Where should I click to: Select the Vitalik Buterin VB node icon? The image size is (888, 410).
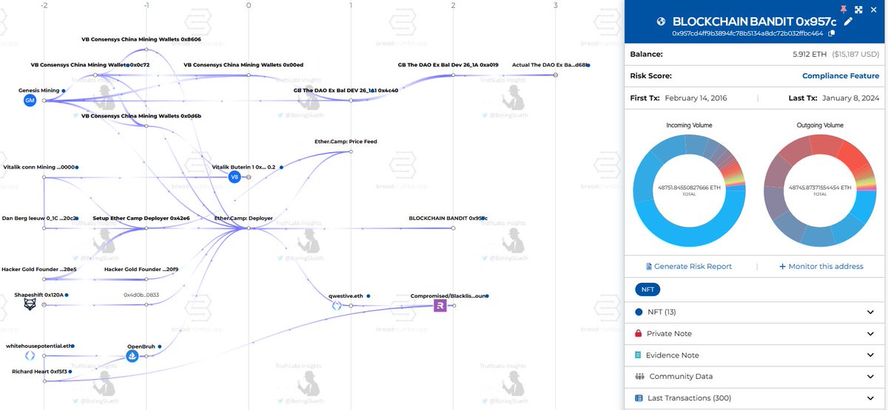click(x=235, y=177)
